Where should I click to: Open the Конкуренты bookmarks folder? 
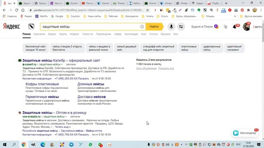coord(130,16)
